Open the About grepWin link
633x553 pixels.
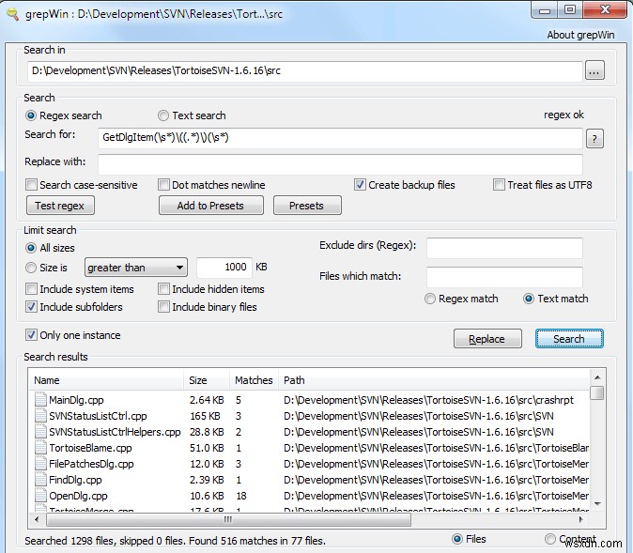(x=580, y=35)
